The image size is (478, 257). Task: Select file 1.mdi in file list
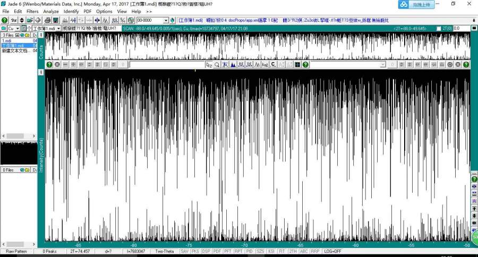pyautogui.click(x=19, y=40)
